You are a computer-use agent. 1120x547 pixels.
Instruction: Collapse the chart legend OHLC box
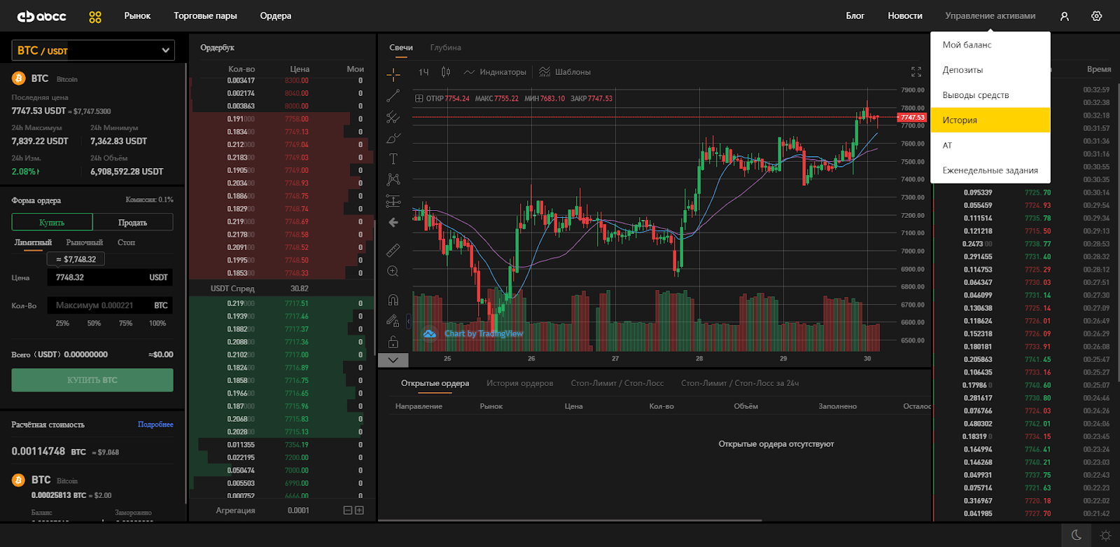click(x=419, y=99)
